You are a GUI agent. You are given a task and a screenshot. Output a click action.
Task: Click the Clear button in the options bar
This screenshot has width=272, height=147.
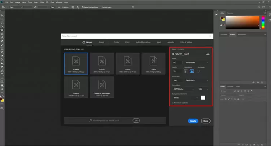coord(52,7)
